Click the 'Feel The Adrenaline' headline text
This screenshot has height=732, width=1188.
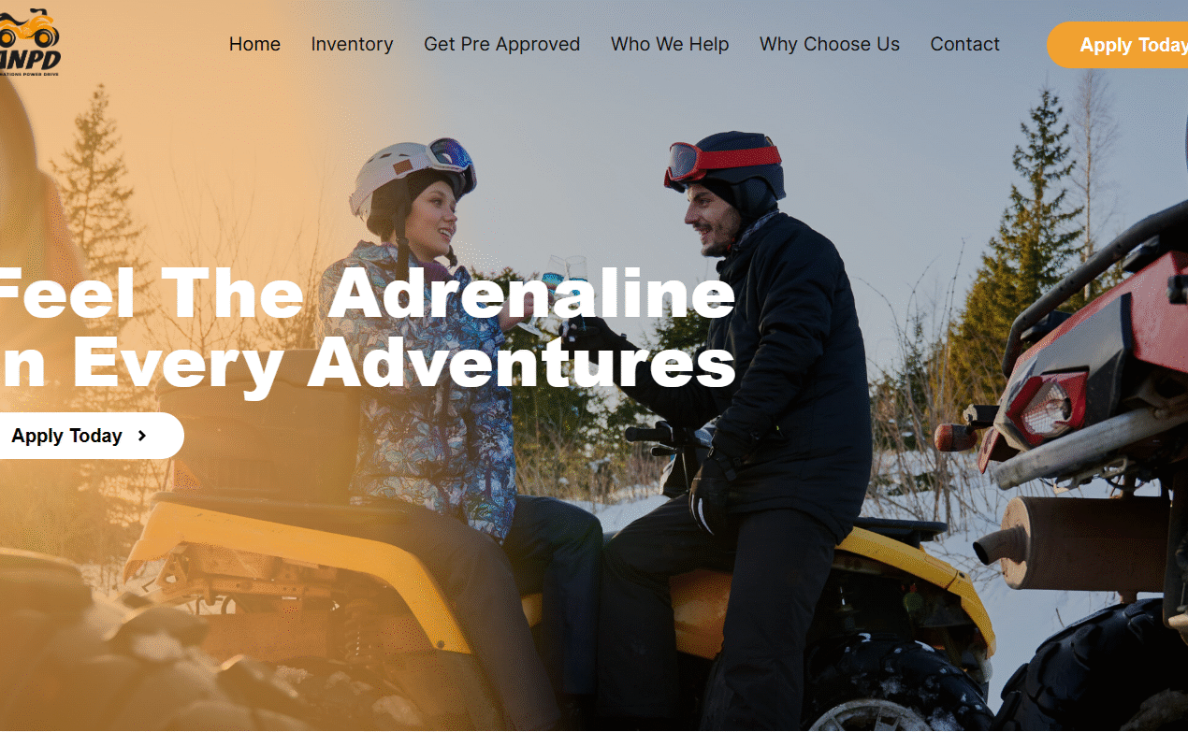click(x=367, y=293)
